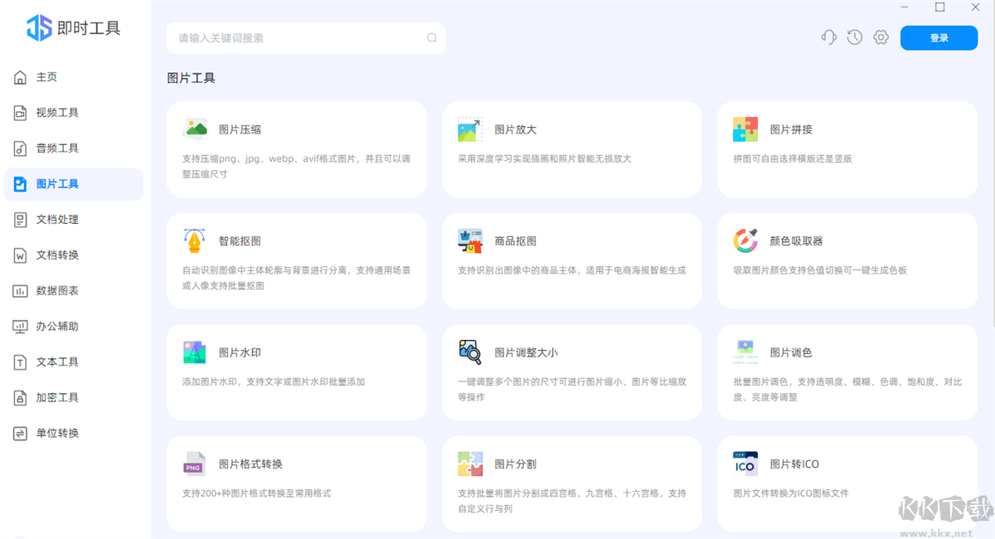Screen dimensions: 995x539
Task: Click the 图片调整大小 magnifier icon
Action: (x=469, y=352)
